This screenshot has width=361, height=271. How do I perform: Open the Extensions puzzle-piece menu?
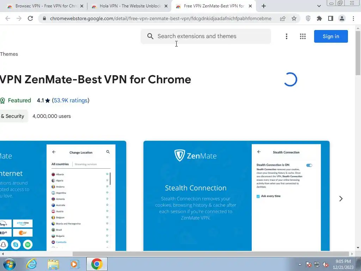(x=319, y=18)
